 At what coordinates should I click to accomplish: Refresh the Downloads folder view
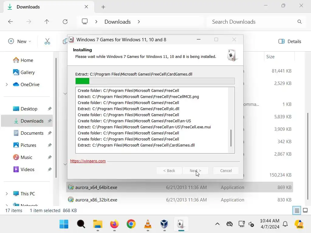coord(65,22)
